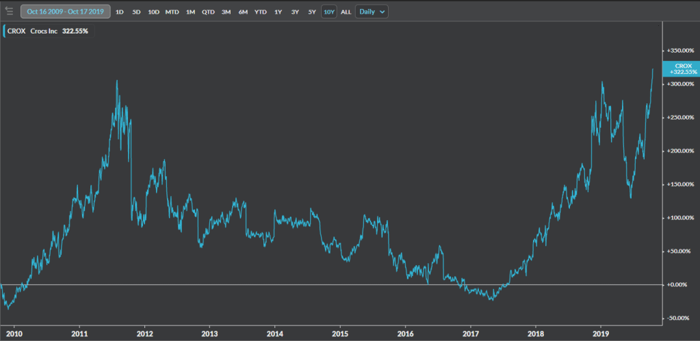Choose the MTD period
This screenshot has height=341, width=700.
click(x=172, y=12)
